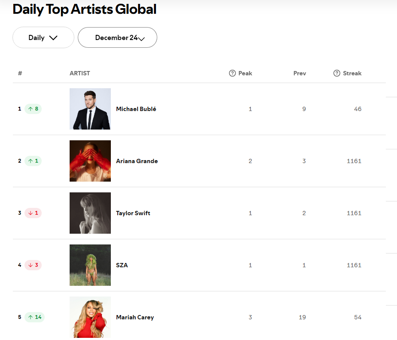This screenshot has height=340, width=397.
Task: Click Taylor Swift's down 1 rank badge
Action: (x=33, y=213)
